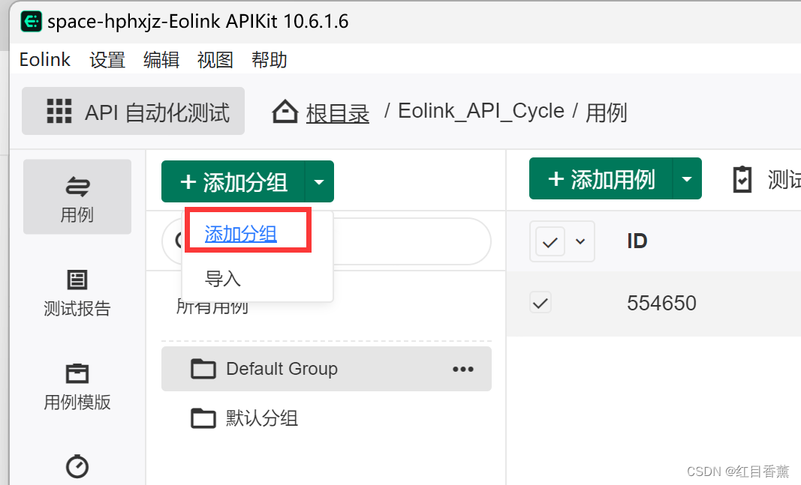The image size is (801, 485).
Task: Expand the 添加分组 dropdown arrow
Action: [x=319, y=181]
